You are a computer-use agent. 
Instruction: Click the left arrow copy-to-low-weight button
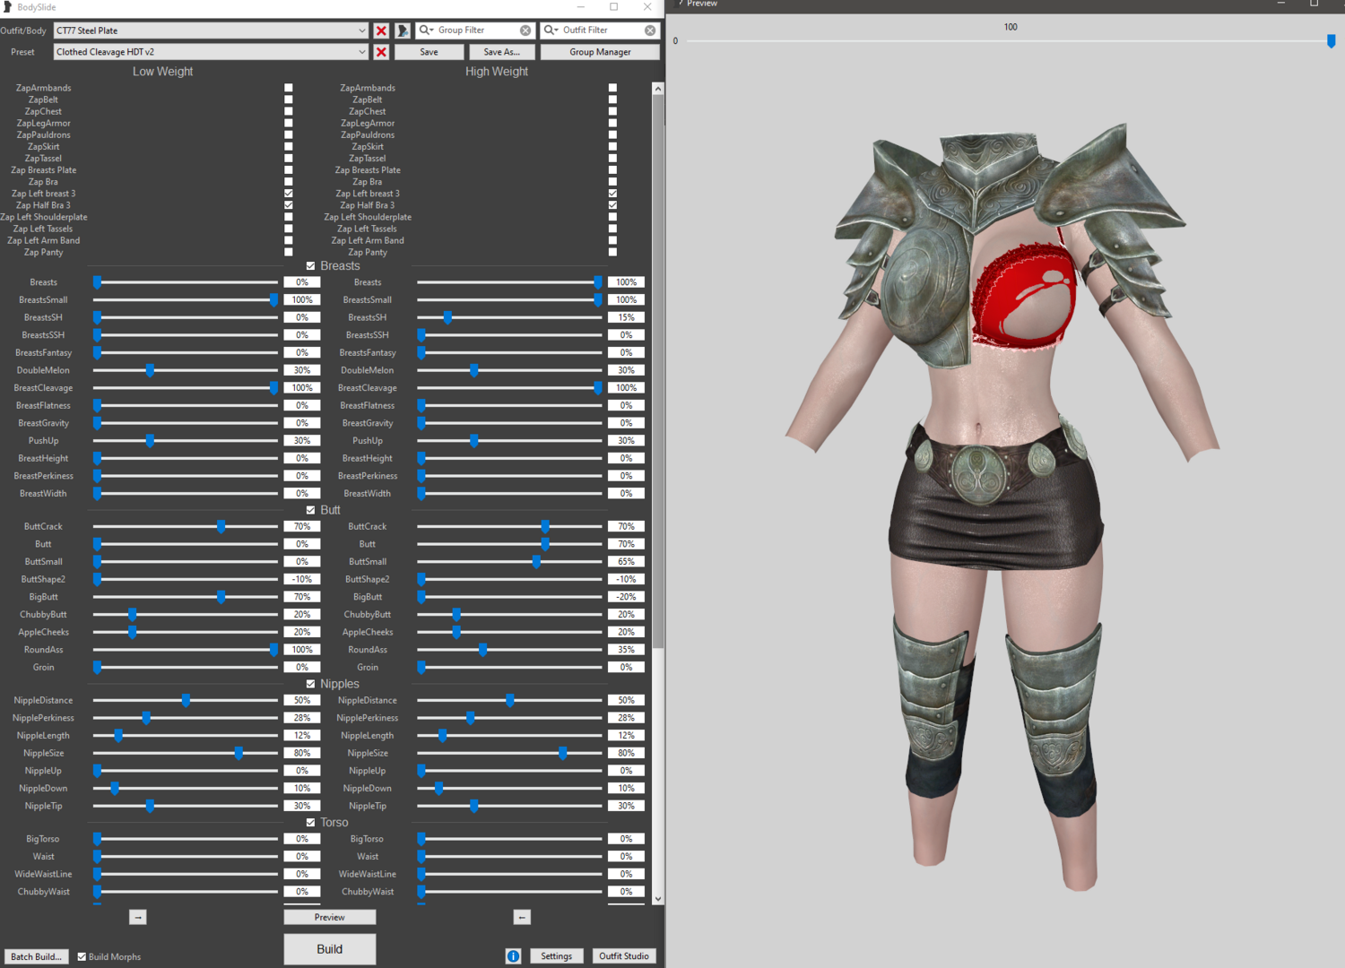coord(522,917)
